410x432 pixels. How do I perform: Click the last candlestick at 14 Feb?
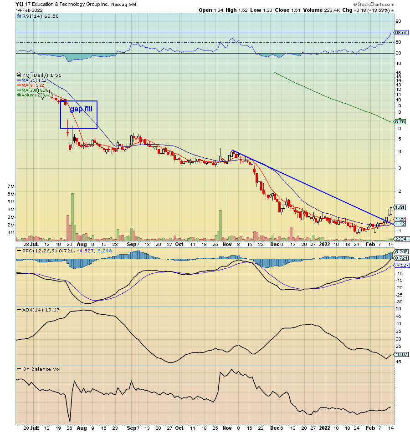click(391, 211)
